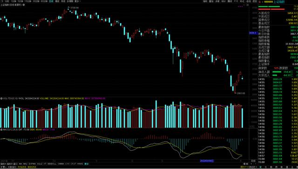Click the 返回 button at top right

(x=255, y=1)
